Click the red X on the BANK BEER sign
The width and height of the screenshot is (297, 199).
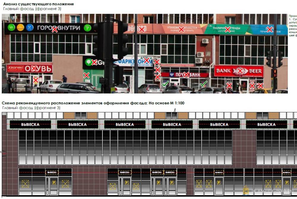[240, 71]
